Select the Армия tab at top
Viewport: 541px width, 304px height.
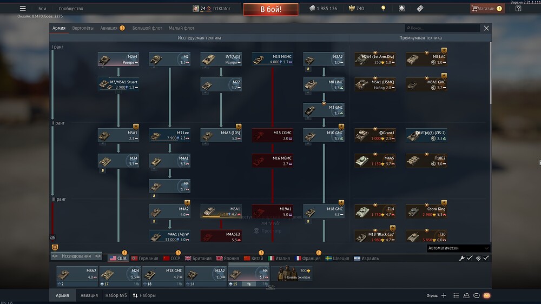tap(59, 28)
